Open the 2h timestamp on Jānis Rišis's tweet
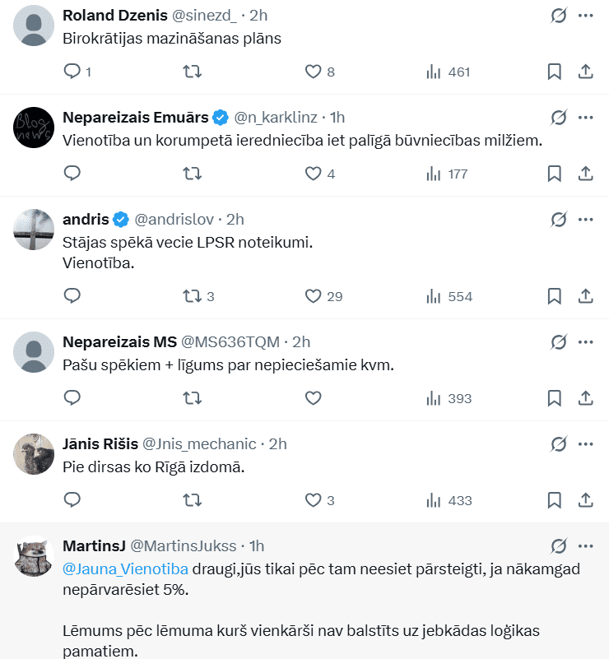The height and width of the screenshot is (659, 609). tap(277, 444)
